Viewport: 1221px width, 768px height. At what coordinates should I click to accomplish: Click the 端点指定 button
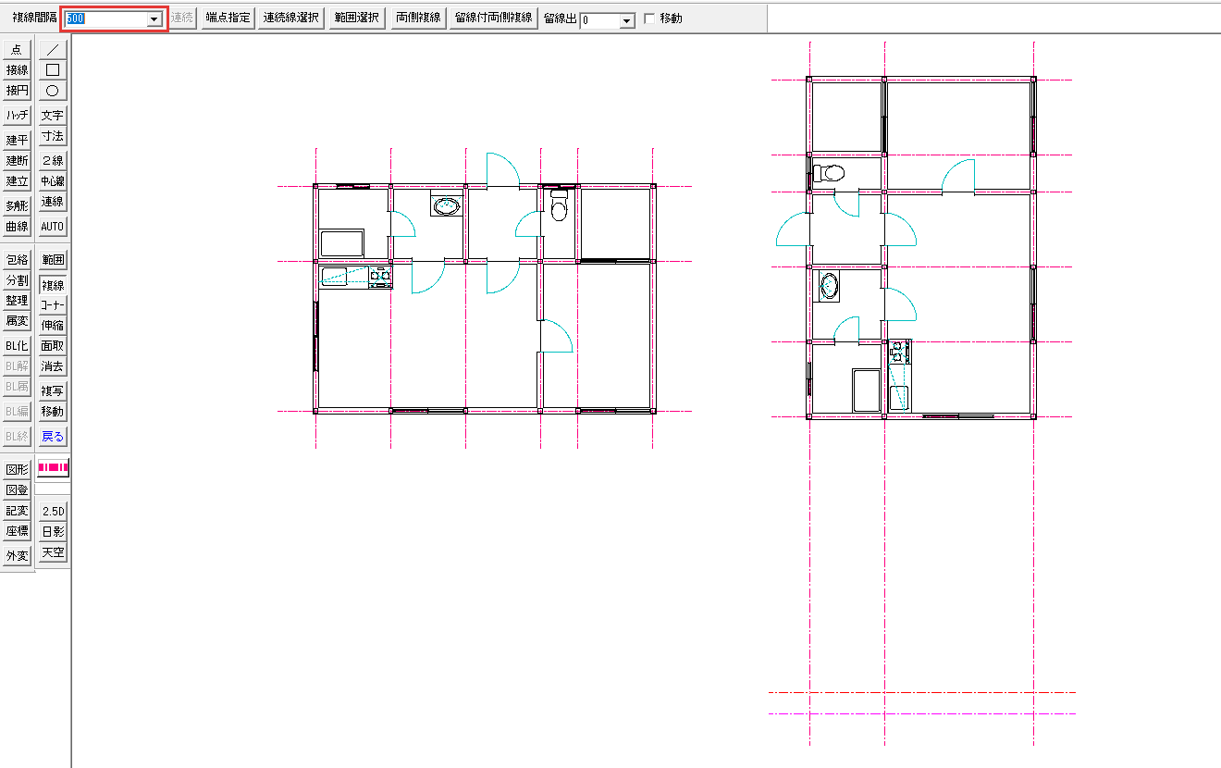[x=228, y=19]
